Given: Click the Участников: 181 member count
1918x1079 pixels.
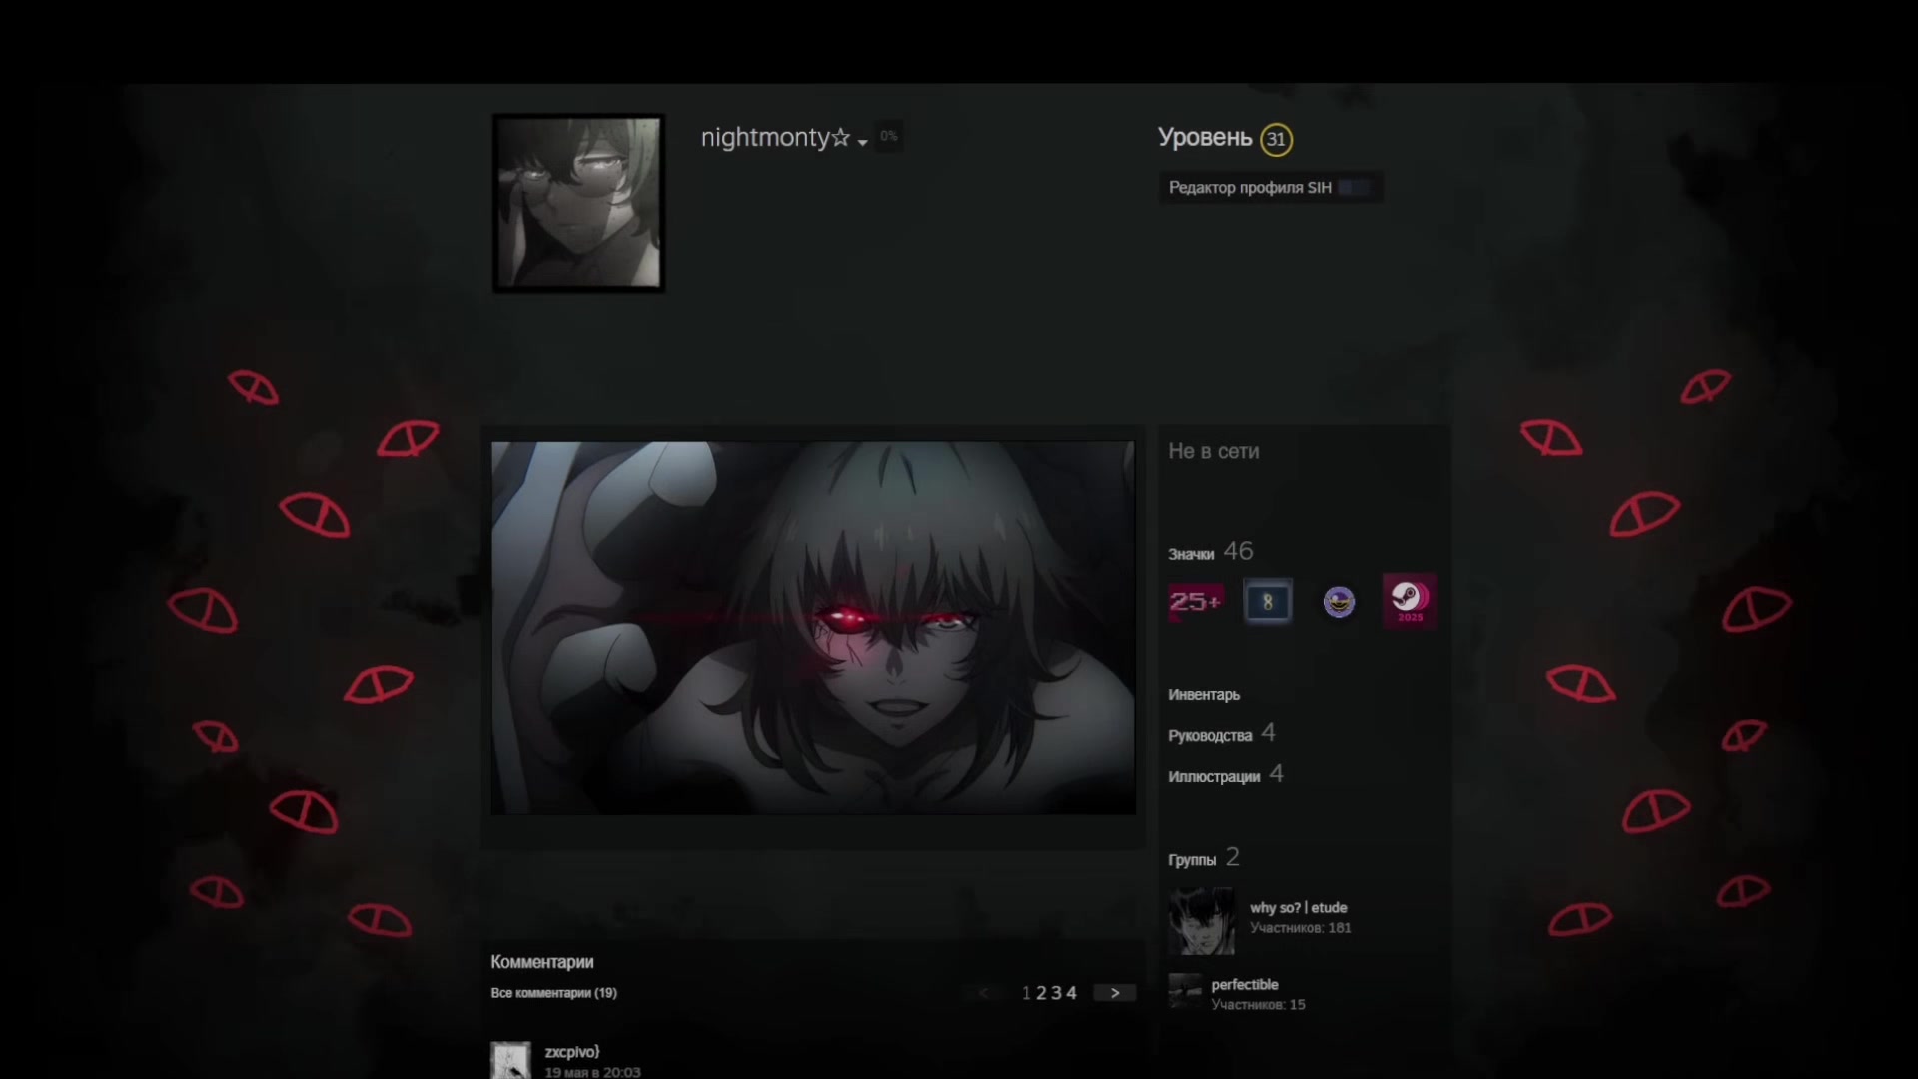Looking at the screenshot, I should (1300, 928).
